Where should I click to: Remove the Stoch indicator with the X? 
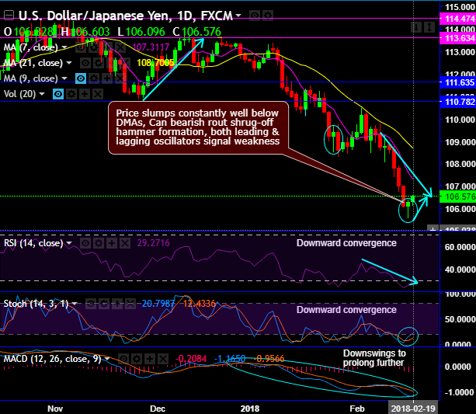tap(130, 304)
